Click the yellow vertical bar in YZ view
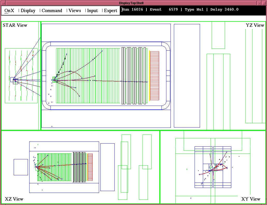The width and height of the screenshot is (267, 205). 149,76
